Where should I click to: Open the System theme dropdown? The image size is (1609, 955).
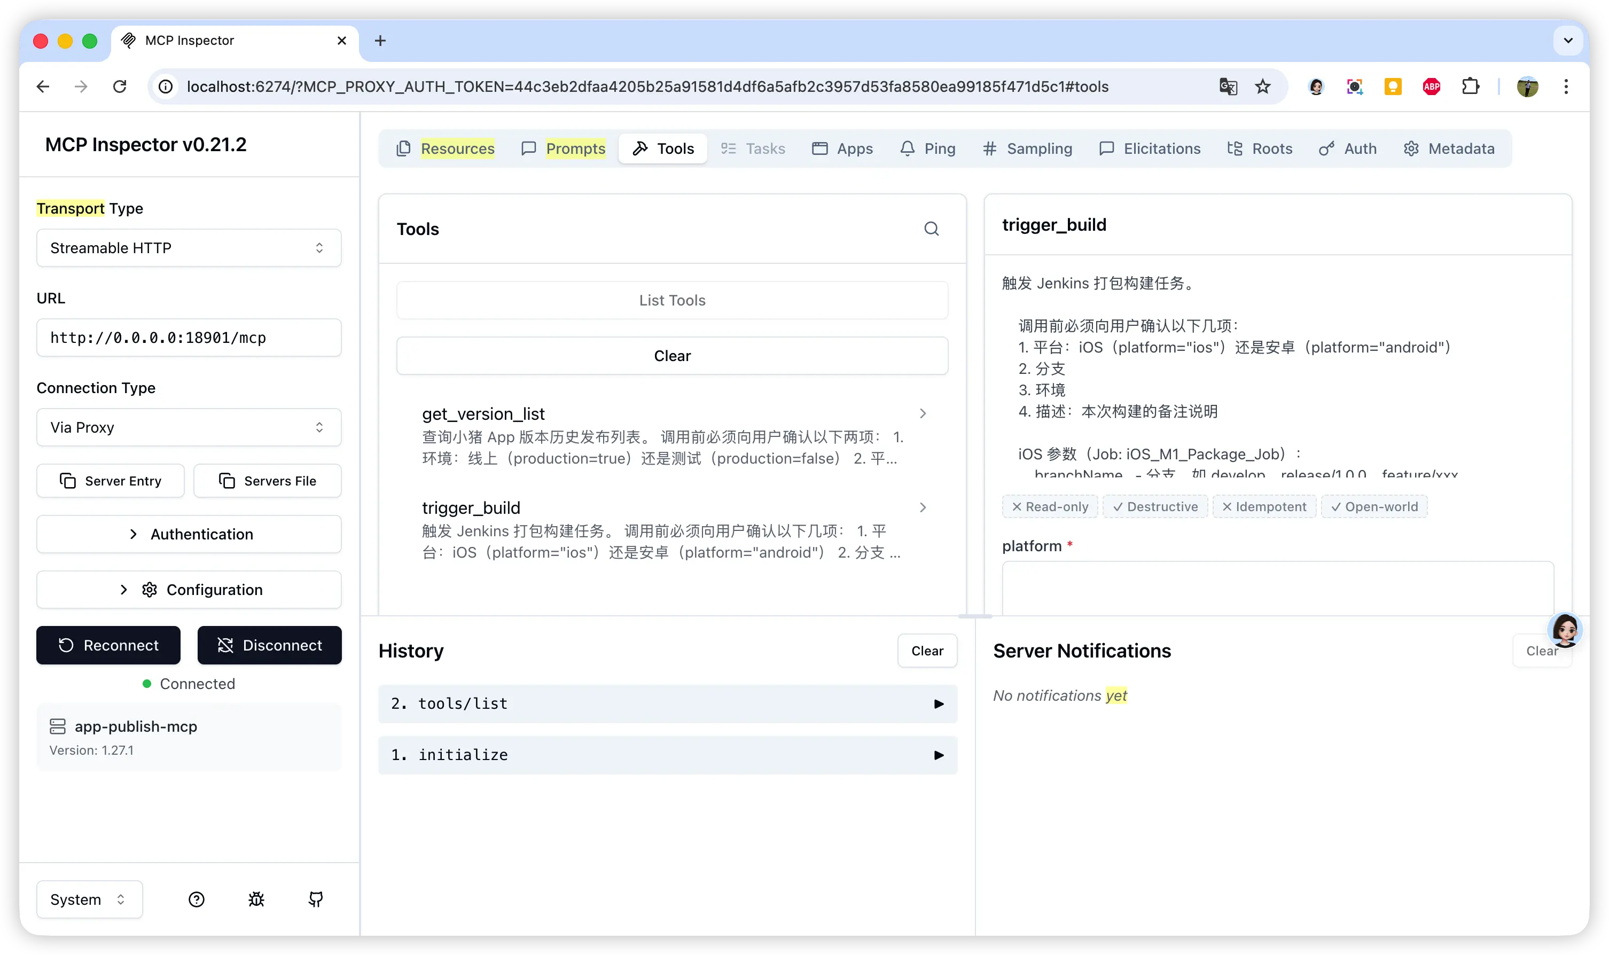tap(89, 899)
